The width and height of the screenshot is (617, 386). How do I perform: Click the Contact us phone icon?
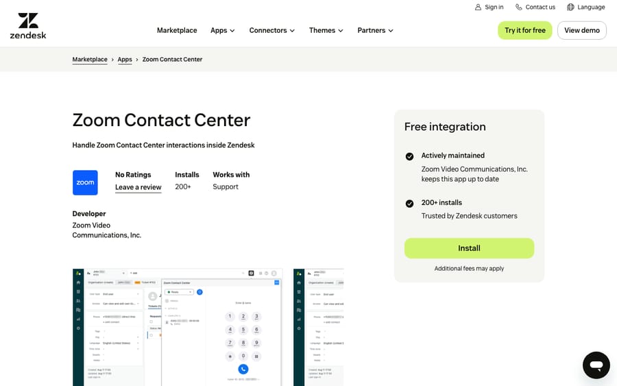pyautogui.click(x=519, y=7)
